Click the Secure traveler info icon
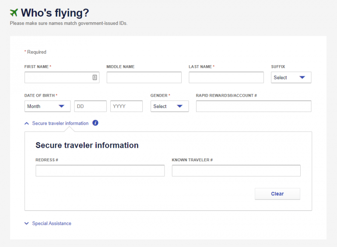Image resolution: width=337 pixels, height=247 pixels. (x=95, y=123)
